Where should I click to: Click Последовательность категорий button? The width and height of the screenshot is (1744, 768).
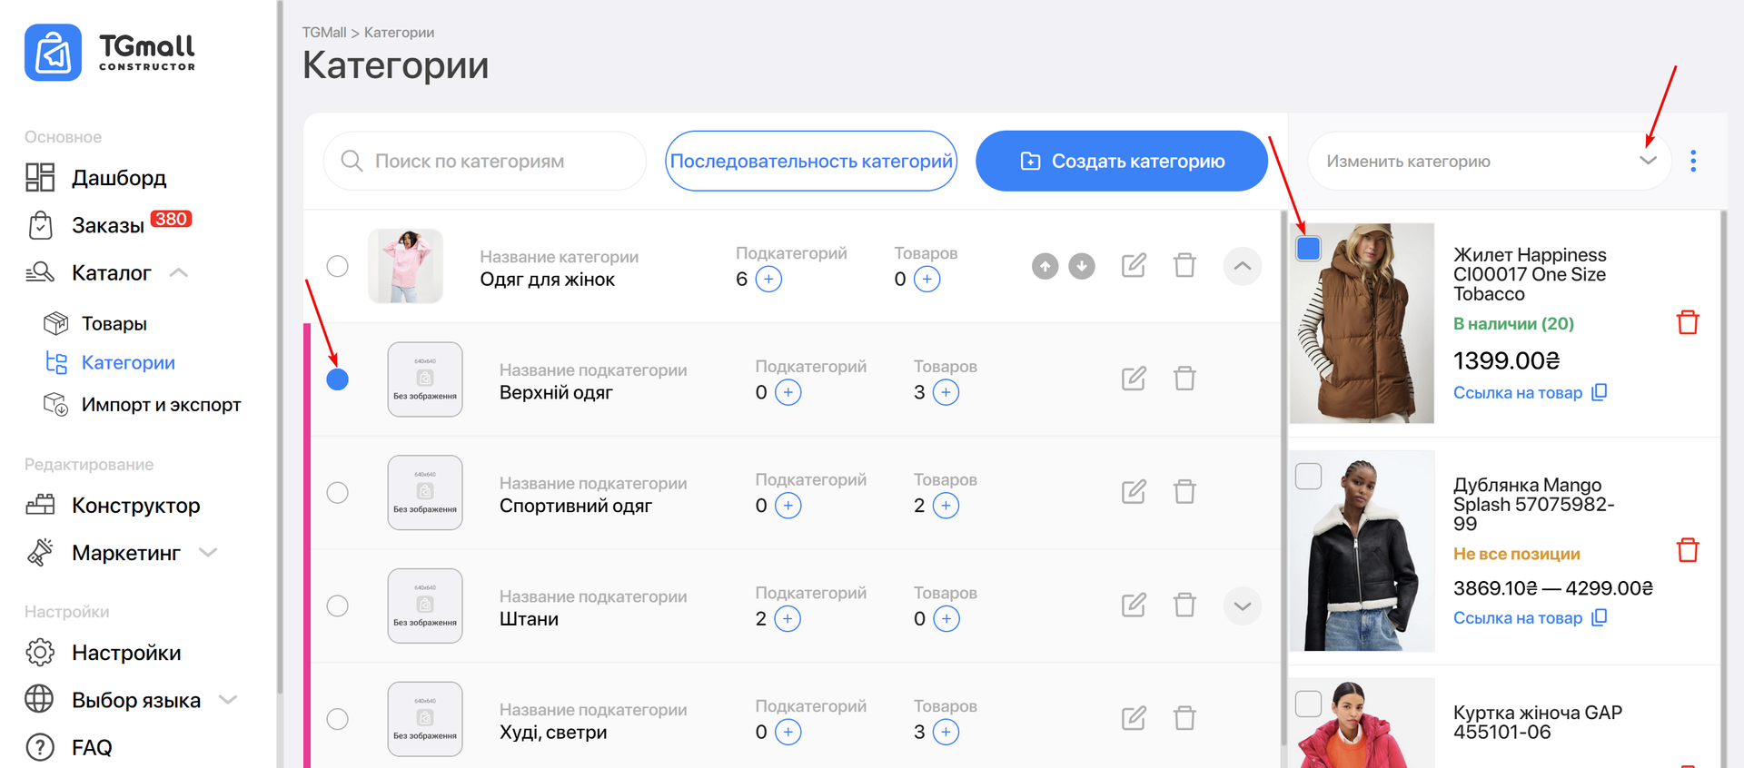click(x=810, y=161)
